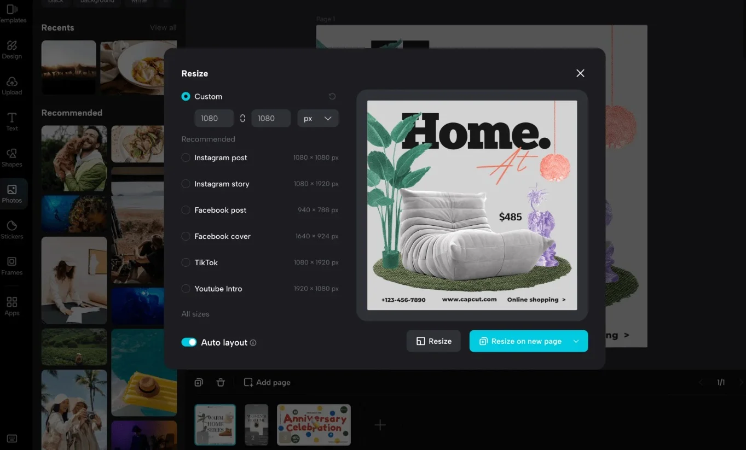
Task: Swap width and height values
Action: 242,118
